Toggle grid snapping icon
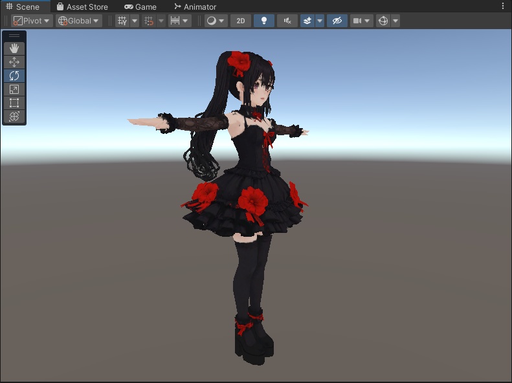Viewport: 512px width, 383px height. (x=149, y=21)
